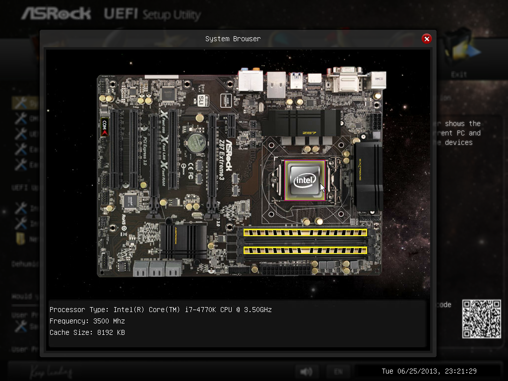
Task: Select the PCIe slot beside Z87 Extreme3 text
Action: click(x=212, y=165)
